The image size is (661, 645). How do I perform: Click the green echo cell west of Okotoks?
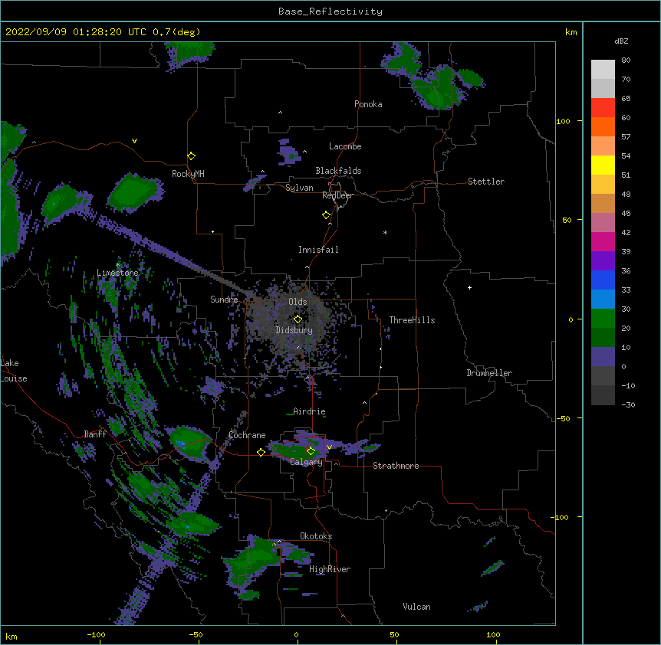(253, 560)
